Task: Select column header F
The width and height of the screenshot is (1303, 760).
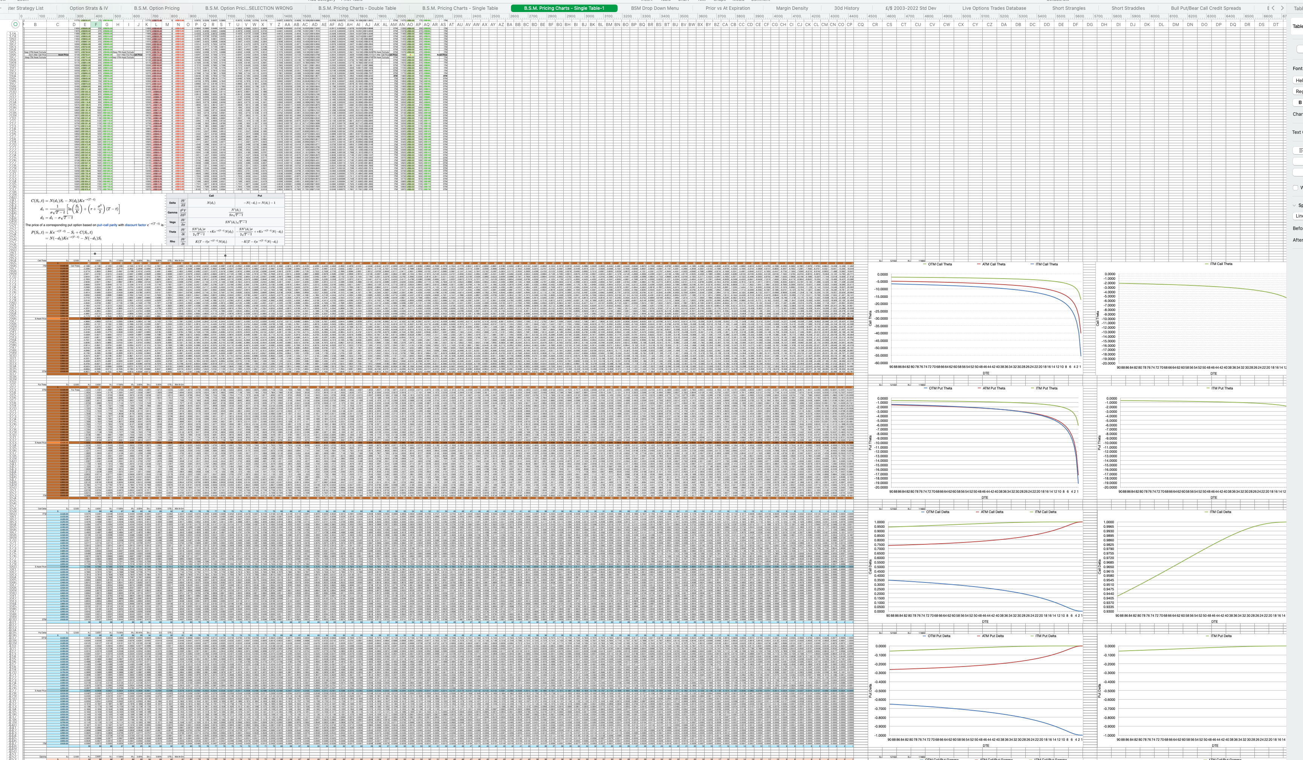Action: (96, 25)
